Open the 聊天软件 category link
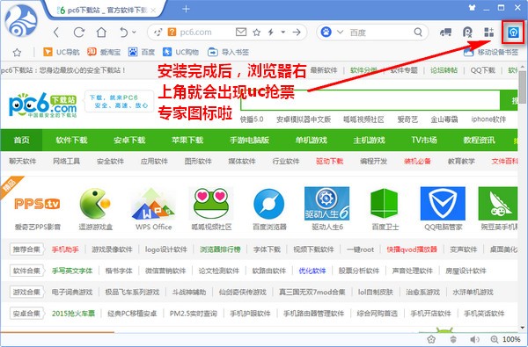 pos(23,162)
